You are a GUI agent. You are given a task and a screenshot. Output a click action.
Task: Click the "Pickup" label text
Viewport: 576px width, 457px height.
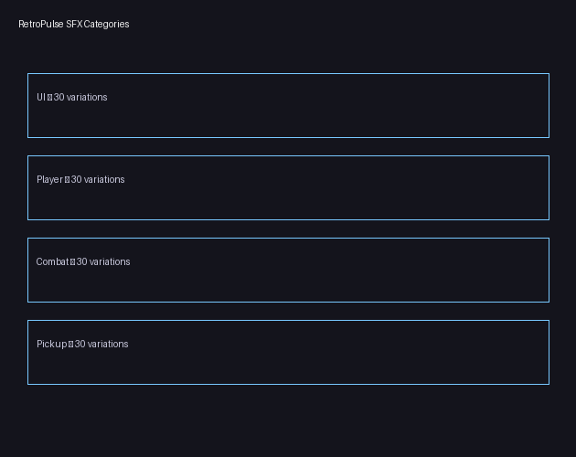[51, 345]
